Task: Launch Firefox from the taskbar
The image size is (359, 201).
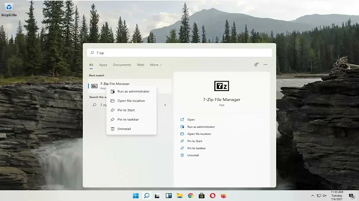Action: [223, 196]
